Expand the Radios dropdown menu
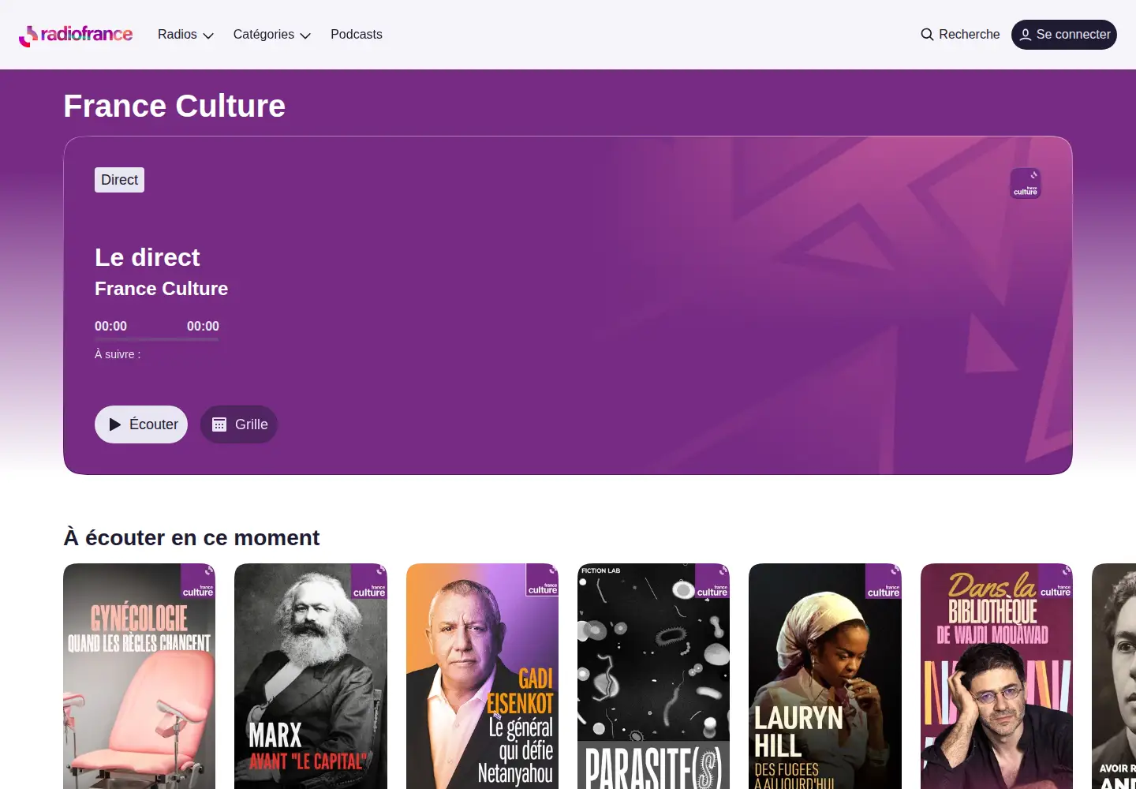 (185, 35)
